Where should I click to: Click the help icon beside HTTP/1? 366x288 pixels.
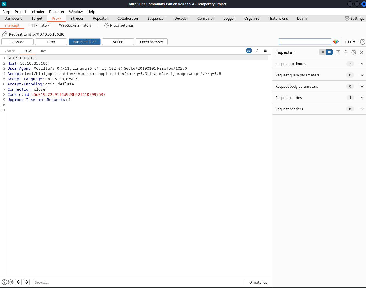[363, 42]
